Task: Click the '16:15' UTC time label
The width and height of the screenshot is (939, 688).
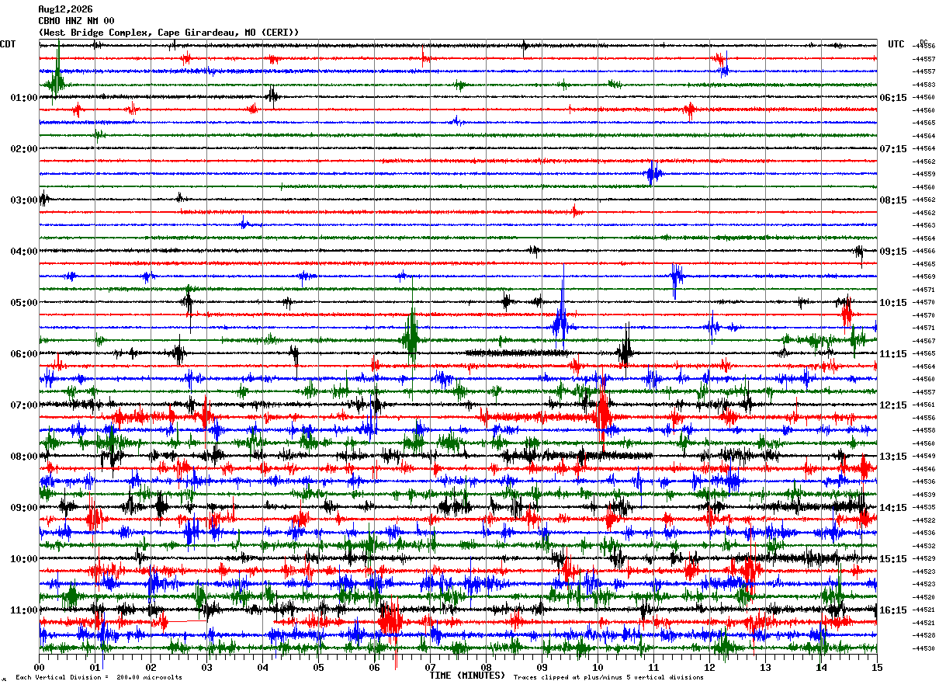Action: 893,610
